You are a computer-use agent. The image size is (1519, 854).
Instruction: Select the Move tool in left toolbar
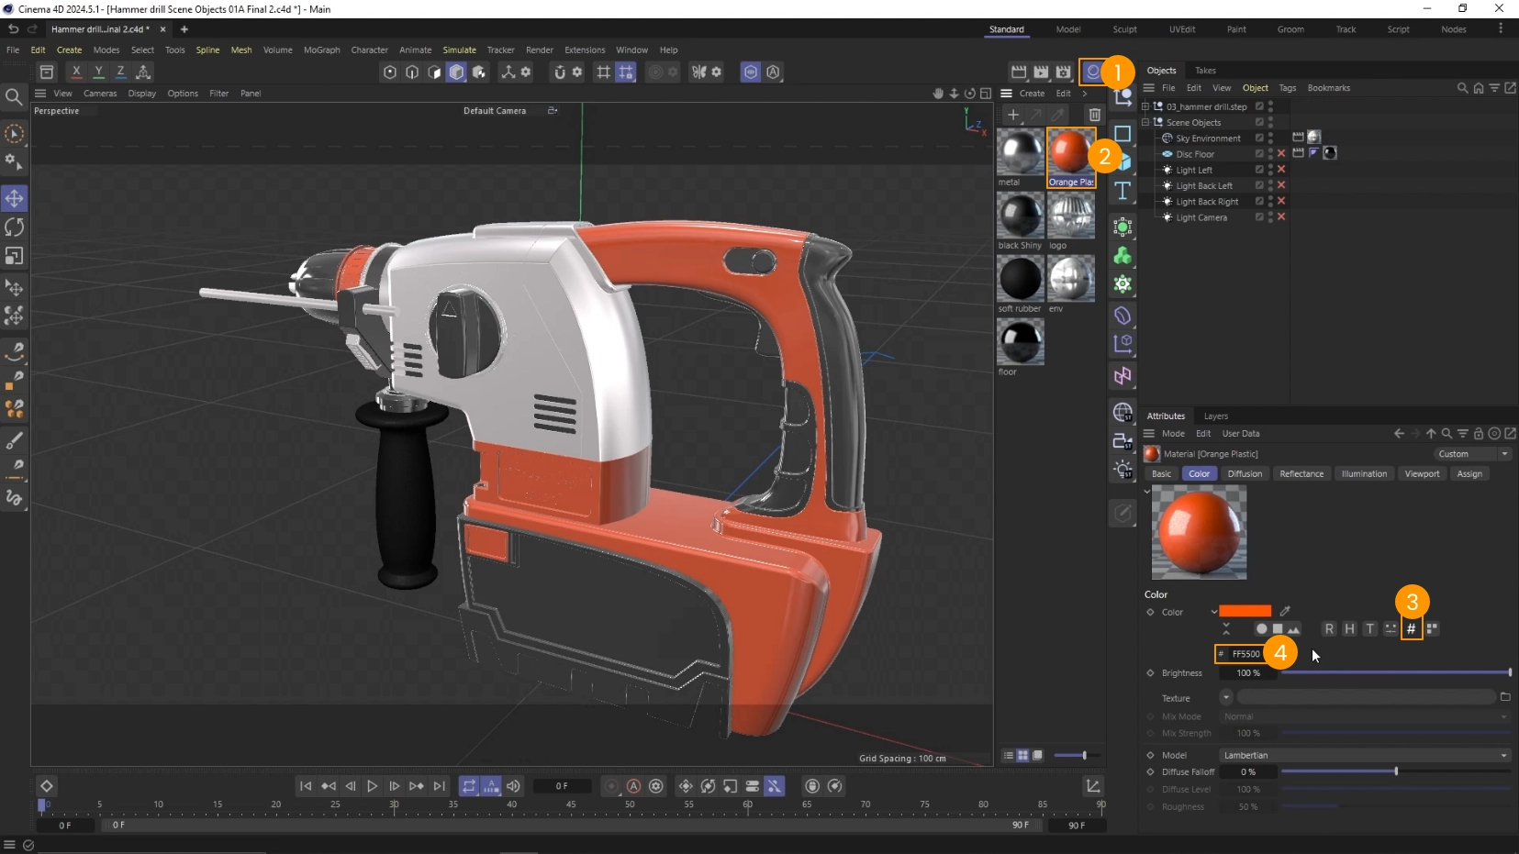click(x=15, y=198)
